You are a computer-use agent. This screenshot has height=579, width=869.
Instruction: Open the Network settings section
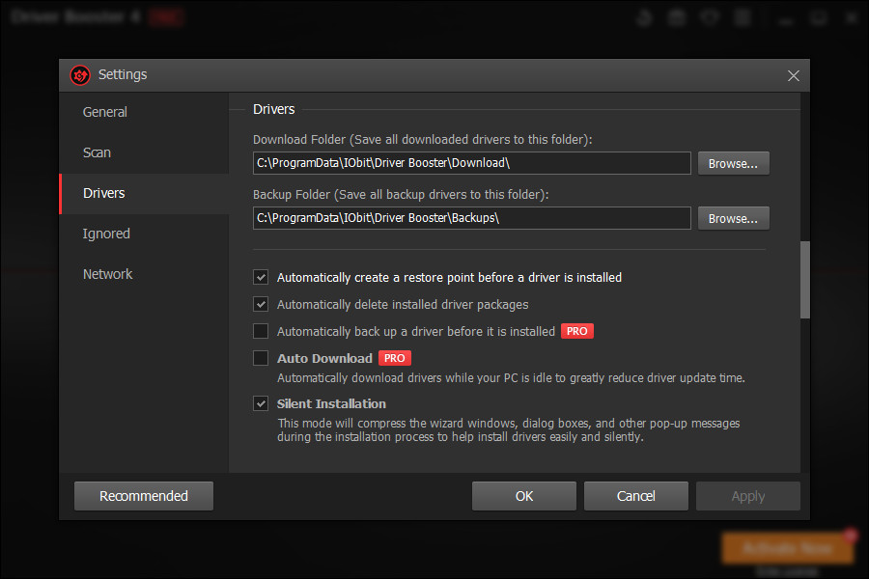pos(107,273)
